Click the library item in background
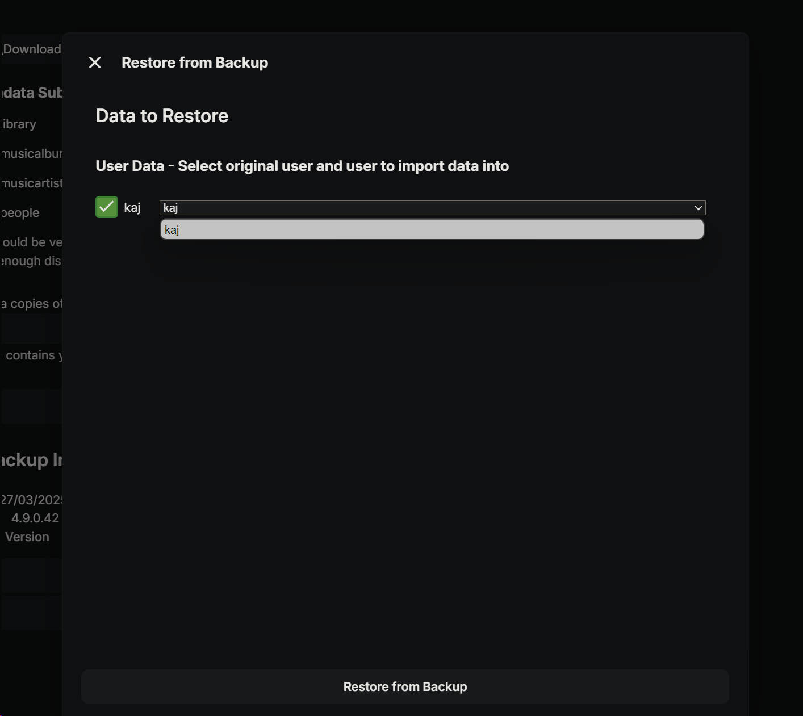This screenshot has height=716, width=803. click(x=19, y=124)
